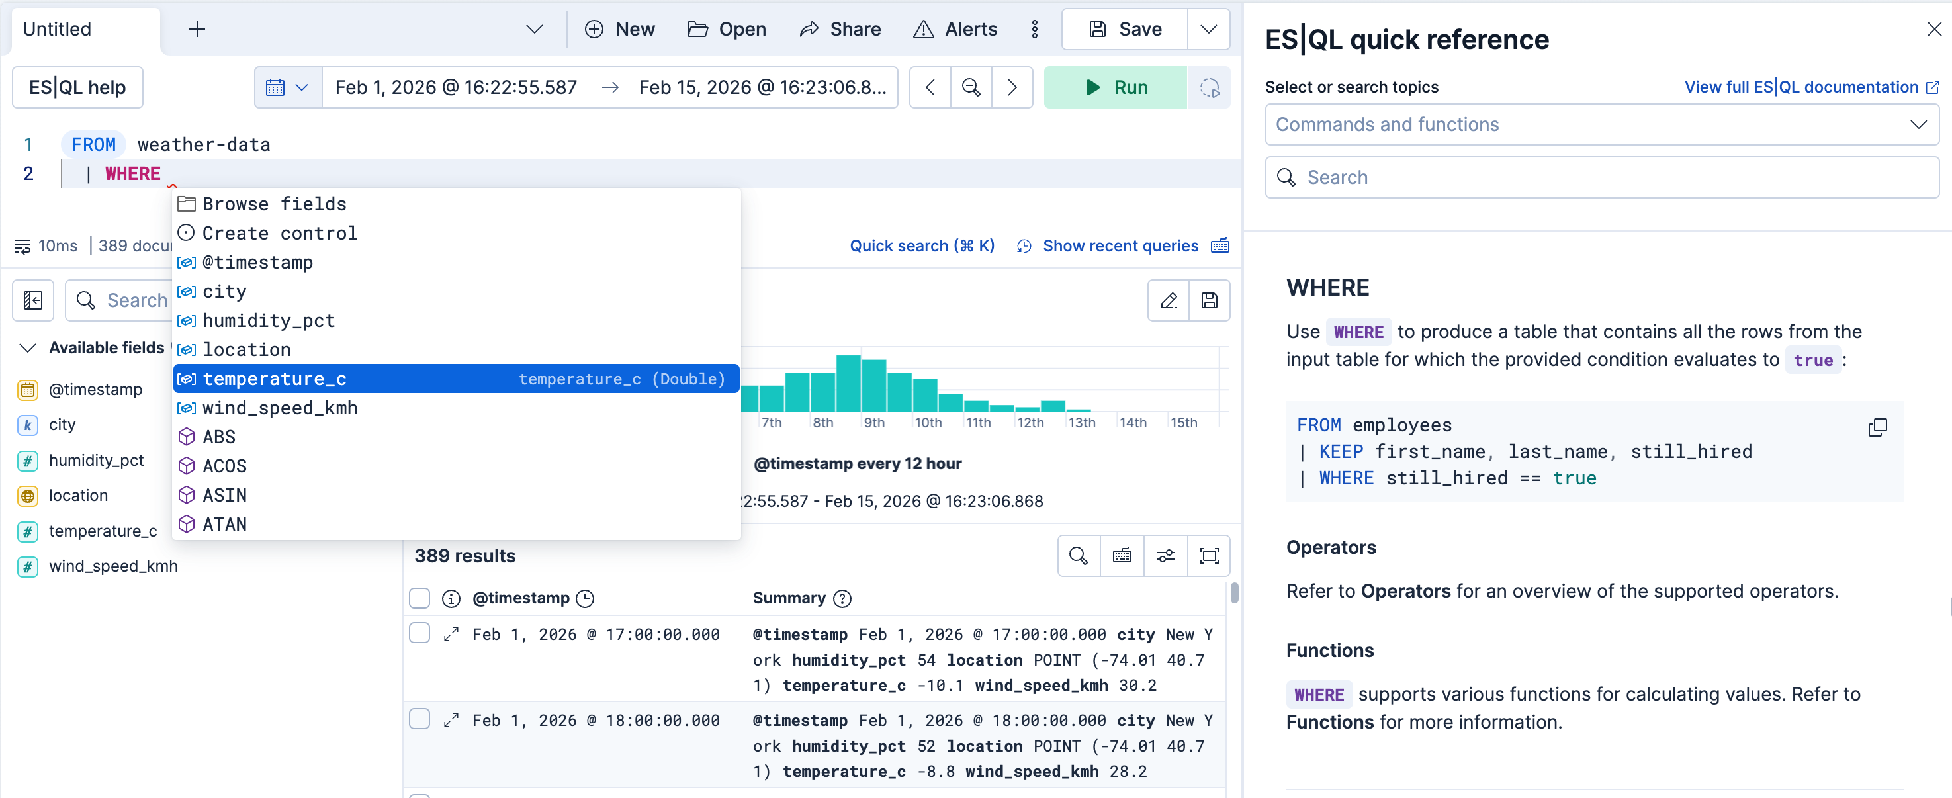Viewport: 1952px width, 798px height.
Task: Enter fullscreen mode for the results table
Action: 1209,556
